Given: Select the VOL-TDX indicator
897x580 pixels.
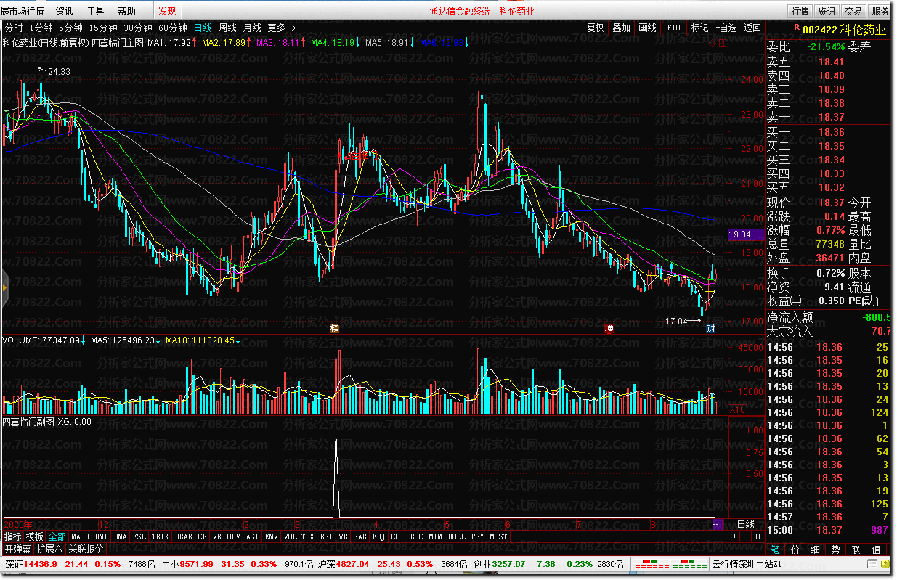Looking at the screenshot, I should pyautogui.click(x=299, y=536).
